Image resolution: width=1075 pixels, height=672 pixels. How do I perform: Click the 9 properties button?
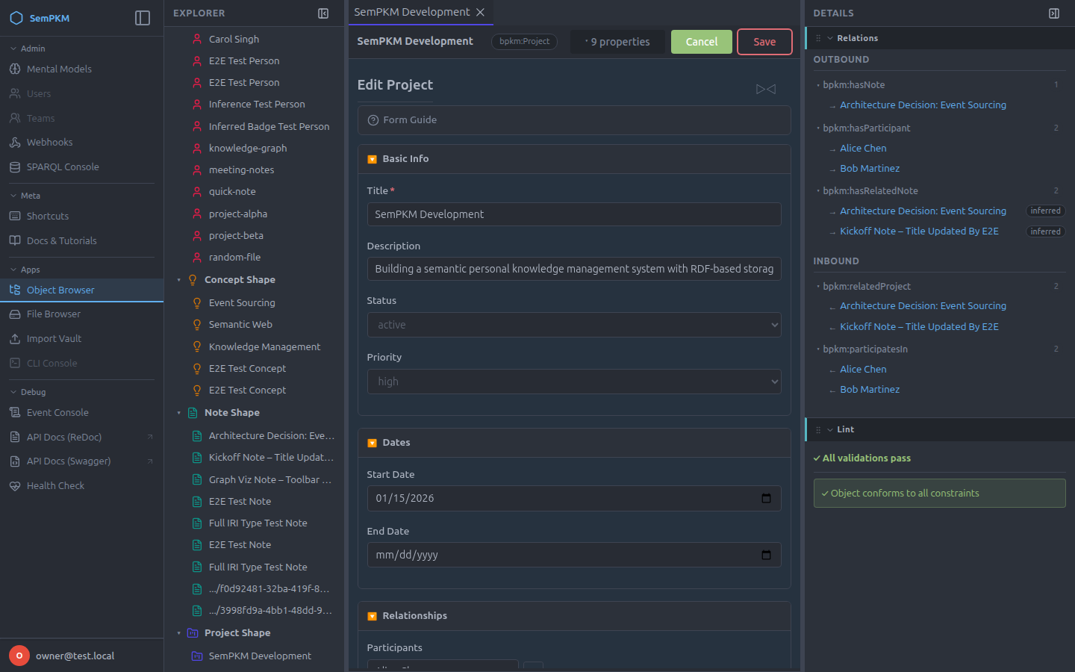coord(617,42)
